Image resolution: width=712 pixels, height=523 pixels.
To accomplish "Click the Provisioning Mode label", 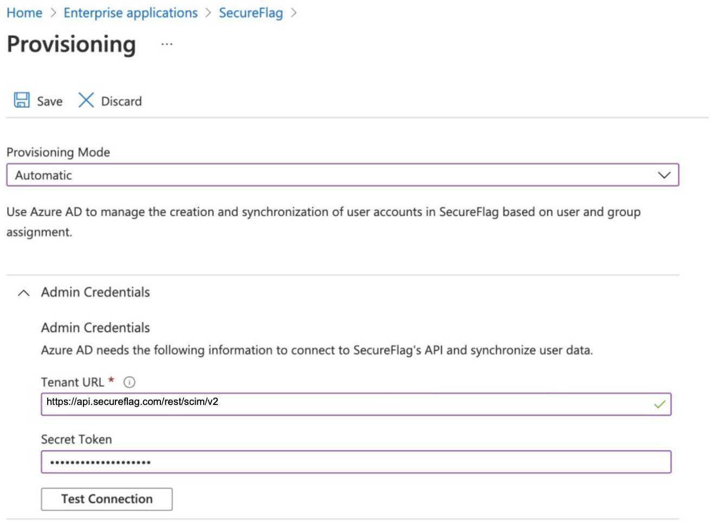I will [x=59, y=152].
